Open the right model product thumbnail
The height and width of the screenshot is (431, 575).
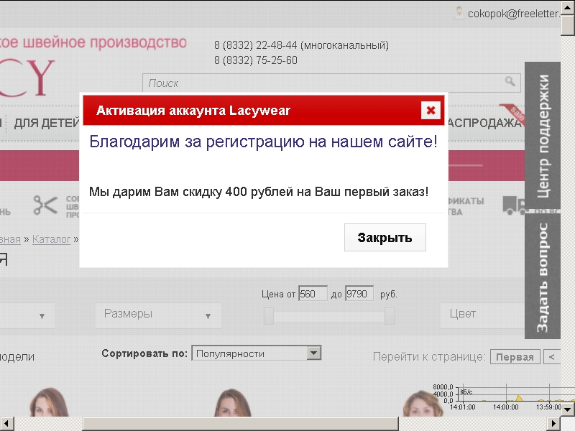coord(423,403)
